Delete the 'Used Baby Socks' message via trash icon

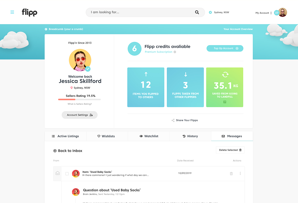231,173
